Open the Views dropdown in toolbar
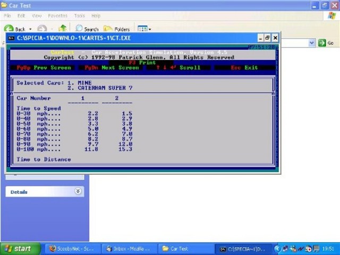340x255 pixels. pyautogui.click(x=144, y=29)
